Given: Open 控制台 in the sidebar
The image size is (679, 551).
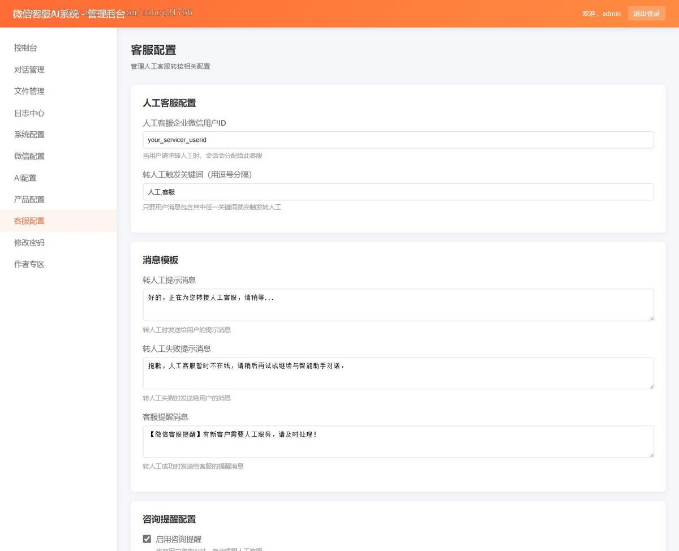Looking at the screenshot, I should point(58,48).
